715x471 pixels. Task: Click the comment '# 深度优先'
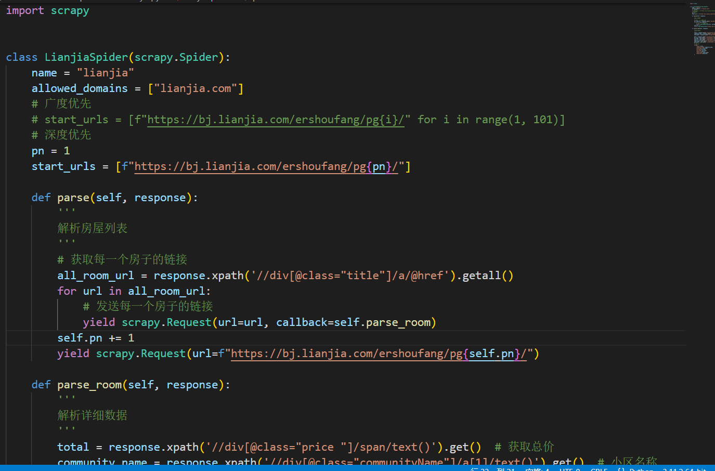(61, 135)
